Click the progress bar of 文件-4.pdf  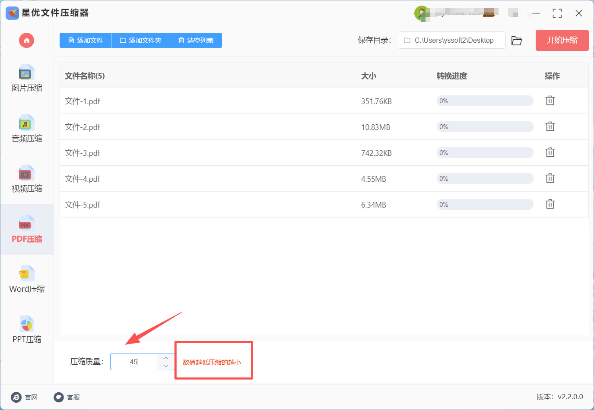pyautogui.click(x=485, y=179)
